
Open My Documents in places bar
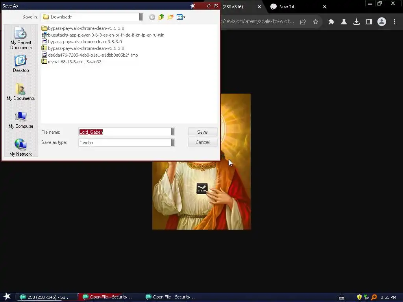click(x=21, y=92)
